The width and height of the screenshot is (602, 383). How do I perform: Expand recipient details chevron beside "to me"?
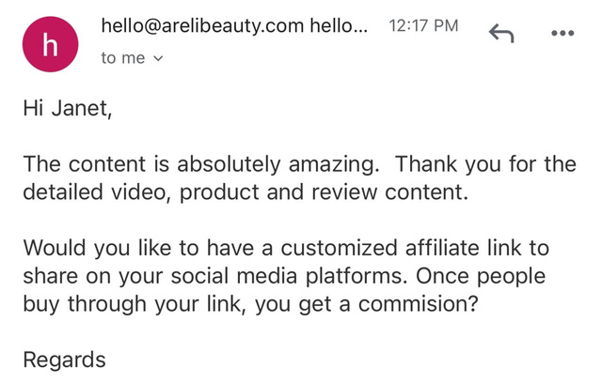[x=157, y=58]
